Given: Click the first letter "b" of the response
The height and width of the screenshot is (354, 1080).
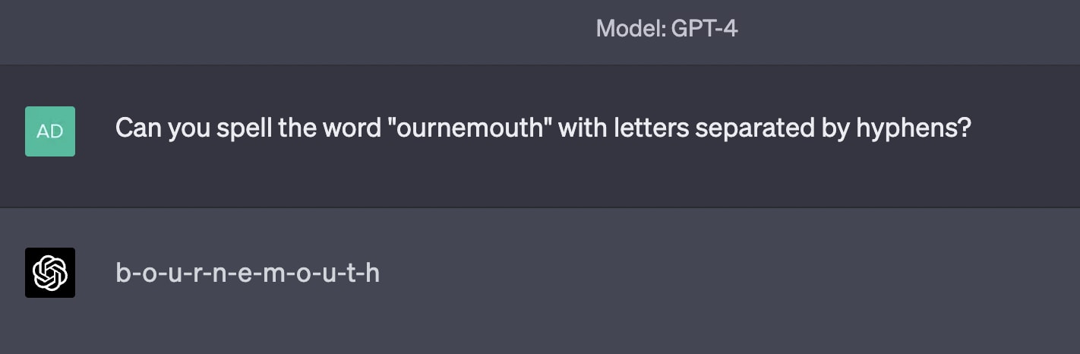Looking at the screenshot, I should 122,273.
